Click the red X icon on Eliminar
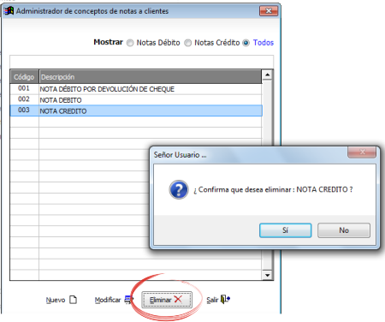Screen dimensions: 385x322 tap(178, 299)
